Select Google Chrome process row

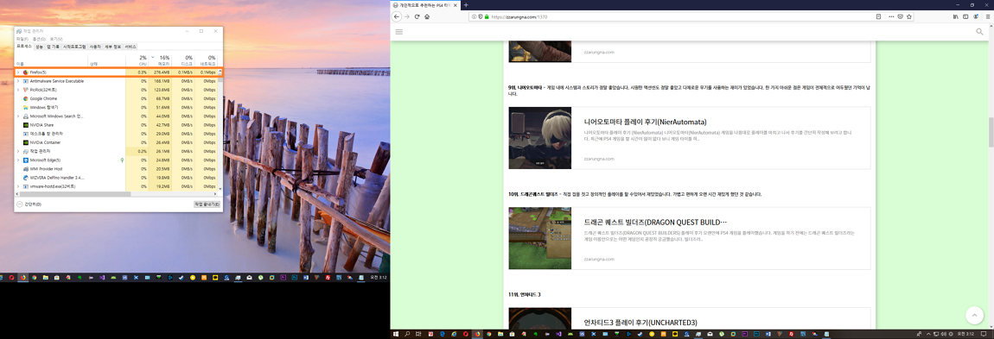pyautogui.click(x=116, y=98)
